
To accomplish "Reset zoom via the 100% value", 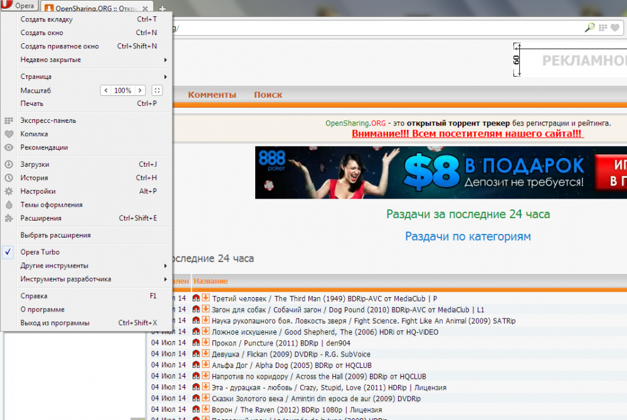I will (123, 90).
